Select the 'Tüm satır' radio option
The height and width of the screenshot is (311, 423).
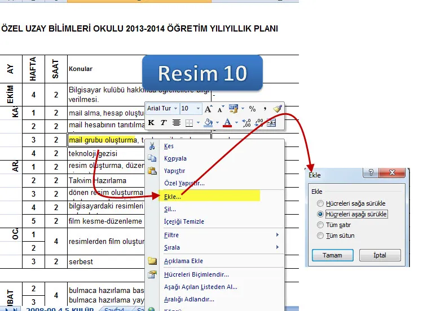point(321,225)
